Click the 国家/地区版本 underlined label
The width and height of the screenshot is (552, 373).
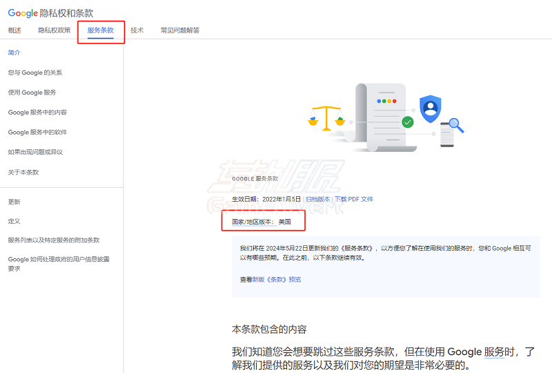coord(253,222)
